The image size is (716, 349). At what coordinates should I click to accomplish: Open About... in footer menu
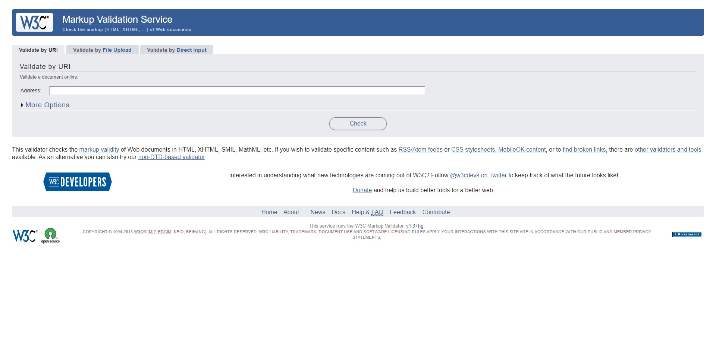pos(293,212)
